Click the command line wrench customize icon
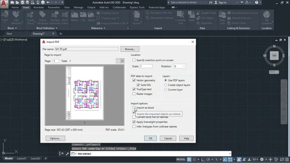 [x=67, y=154]
